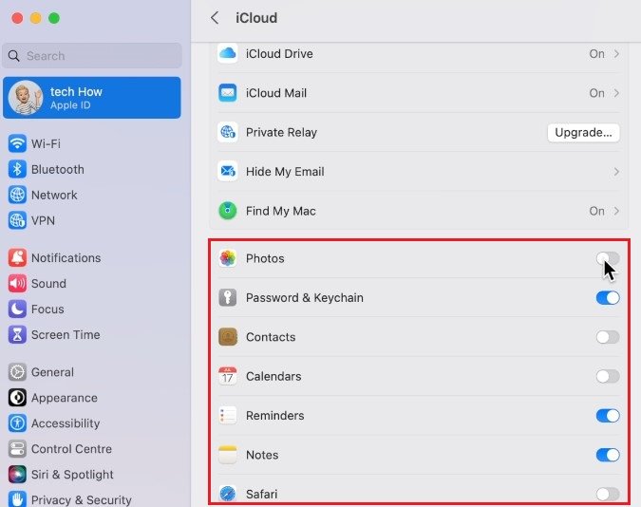Screen dimensions: 641x507
Task: Go back from iCloud pane
Action: tap(215, 18)
